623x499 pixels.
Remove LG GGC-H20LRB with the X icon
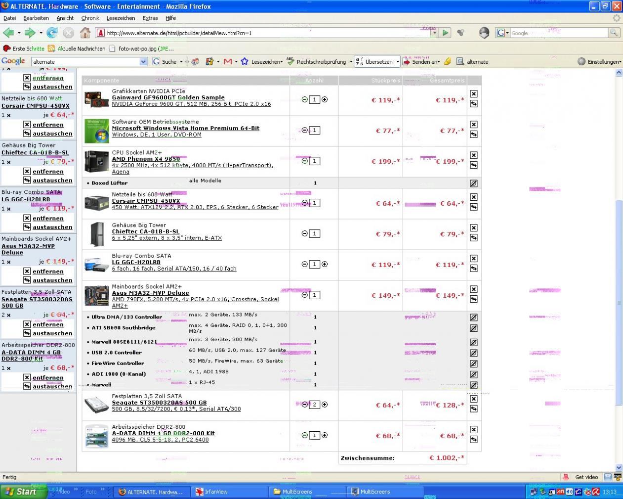click(x=473, y=258)
